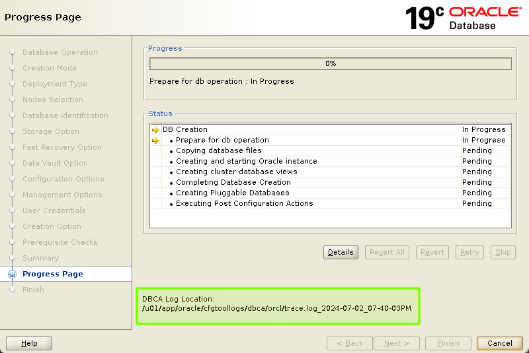This screenshot has height=353, width=529.
Task: Cancel the database creation
Action: point(500,343)
